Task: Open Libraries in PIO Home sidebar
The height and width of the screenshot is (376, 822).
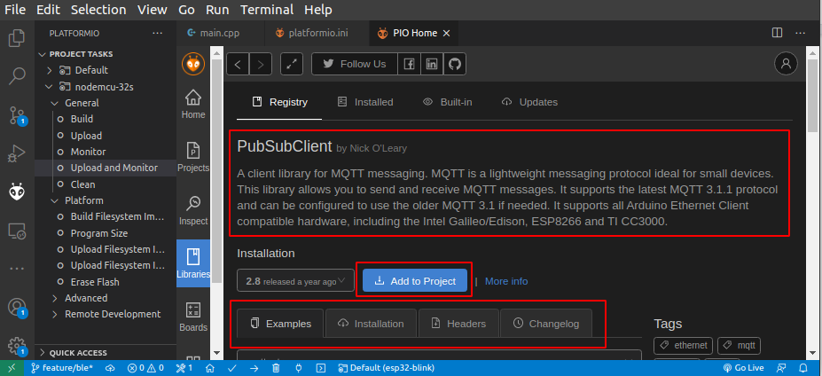Action: click(x=193, y=263)
